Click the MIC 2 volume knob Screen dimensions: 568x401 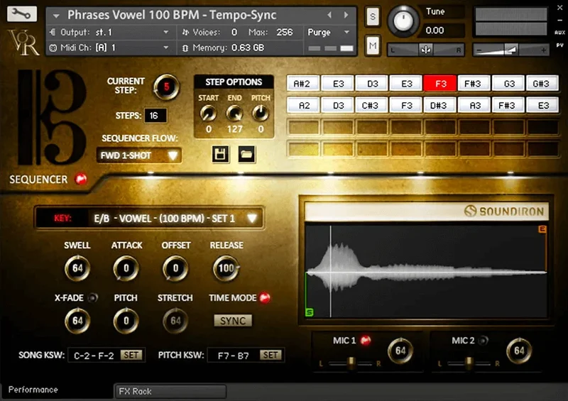[519, 351]
